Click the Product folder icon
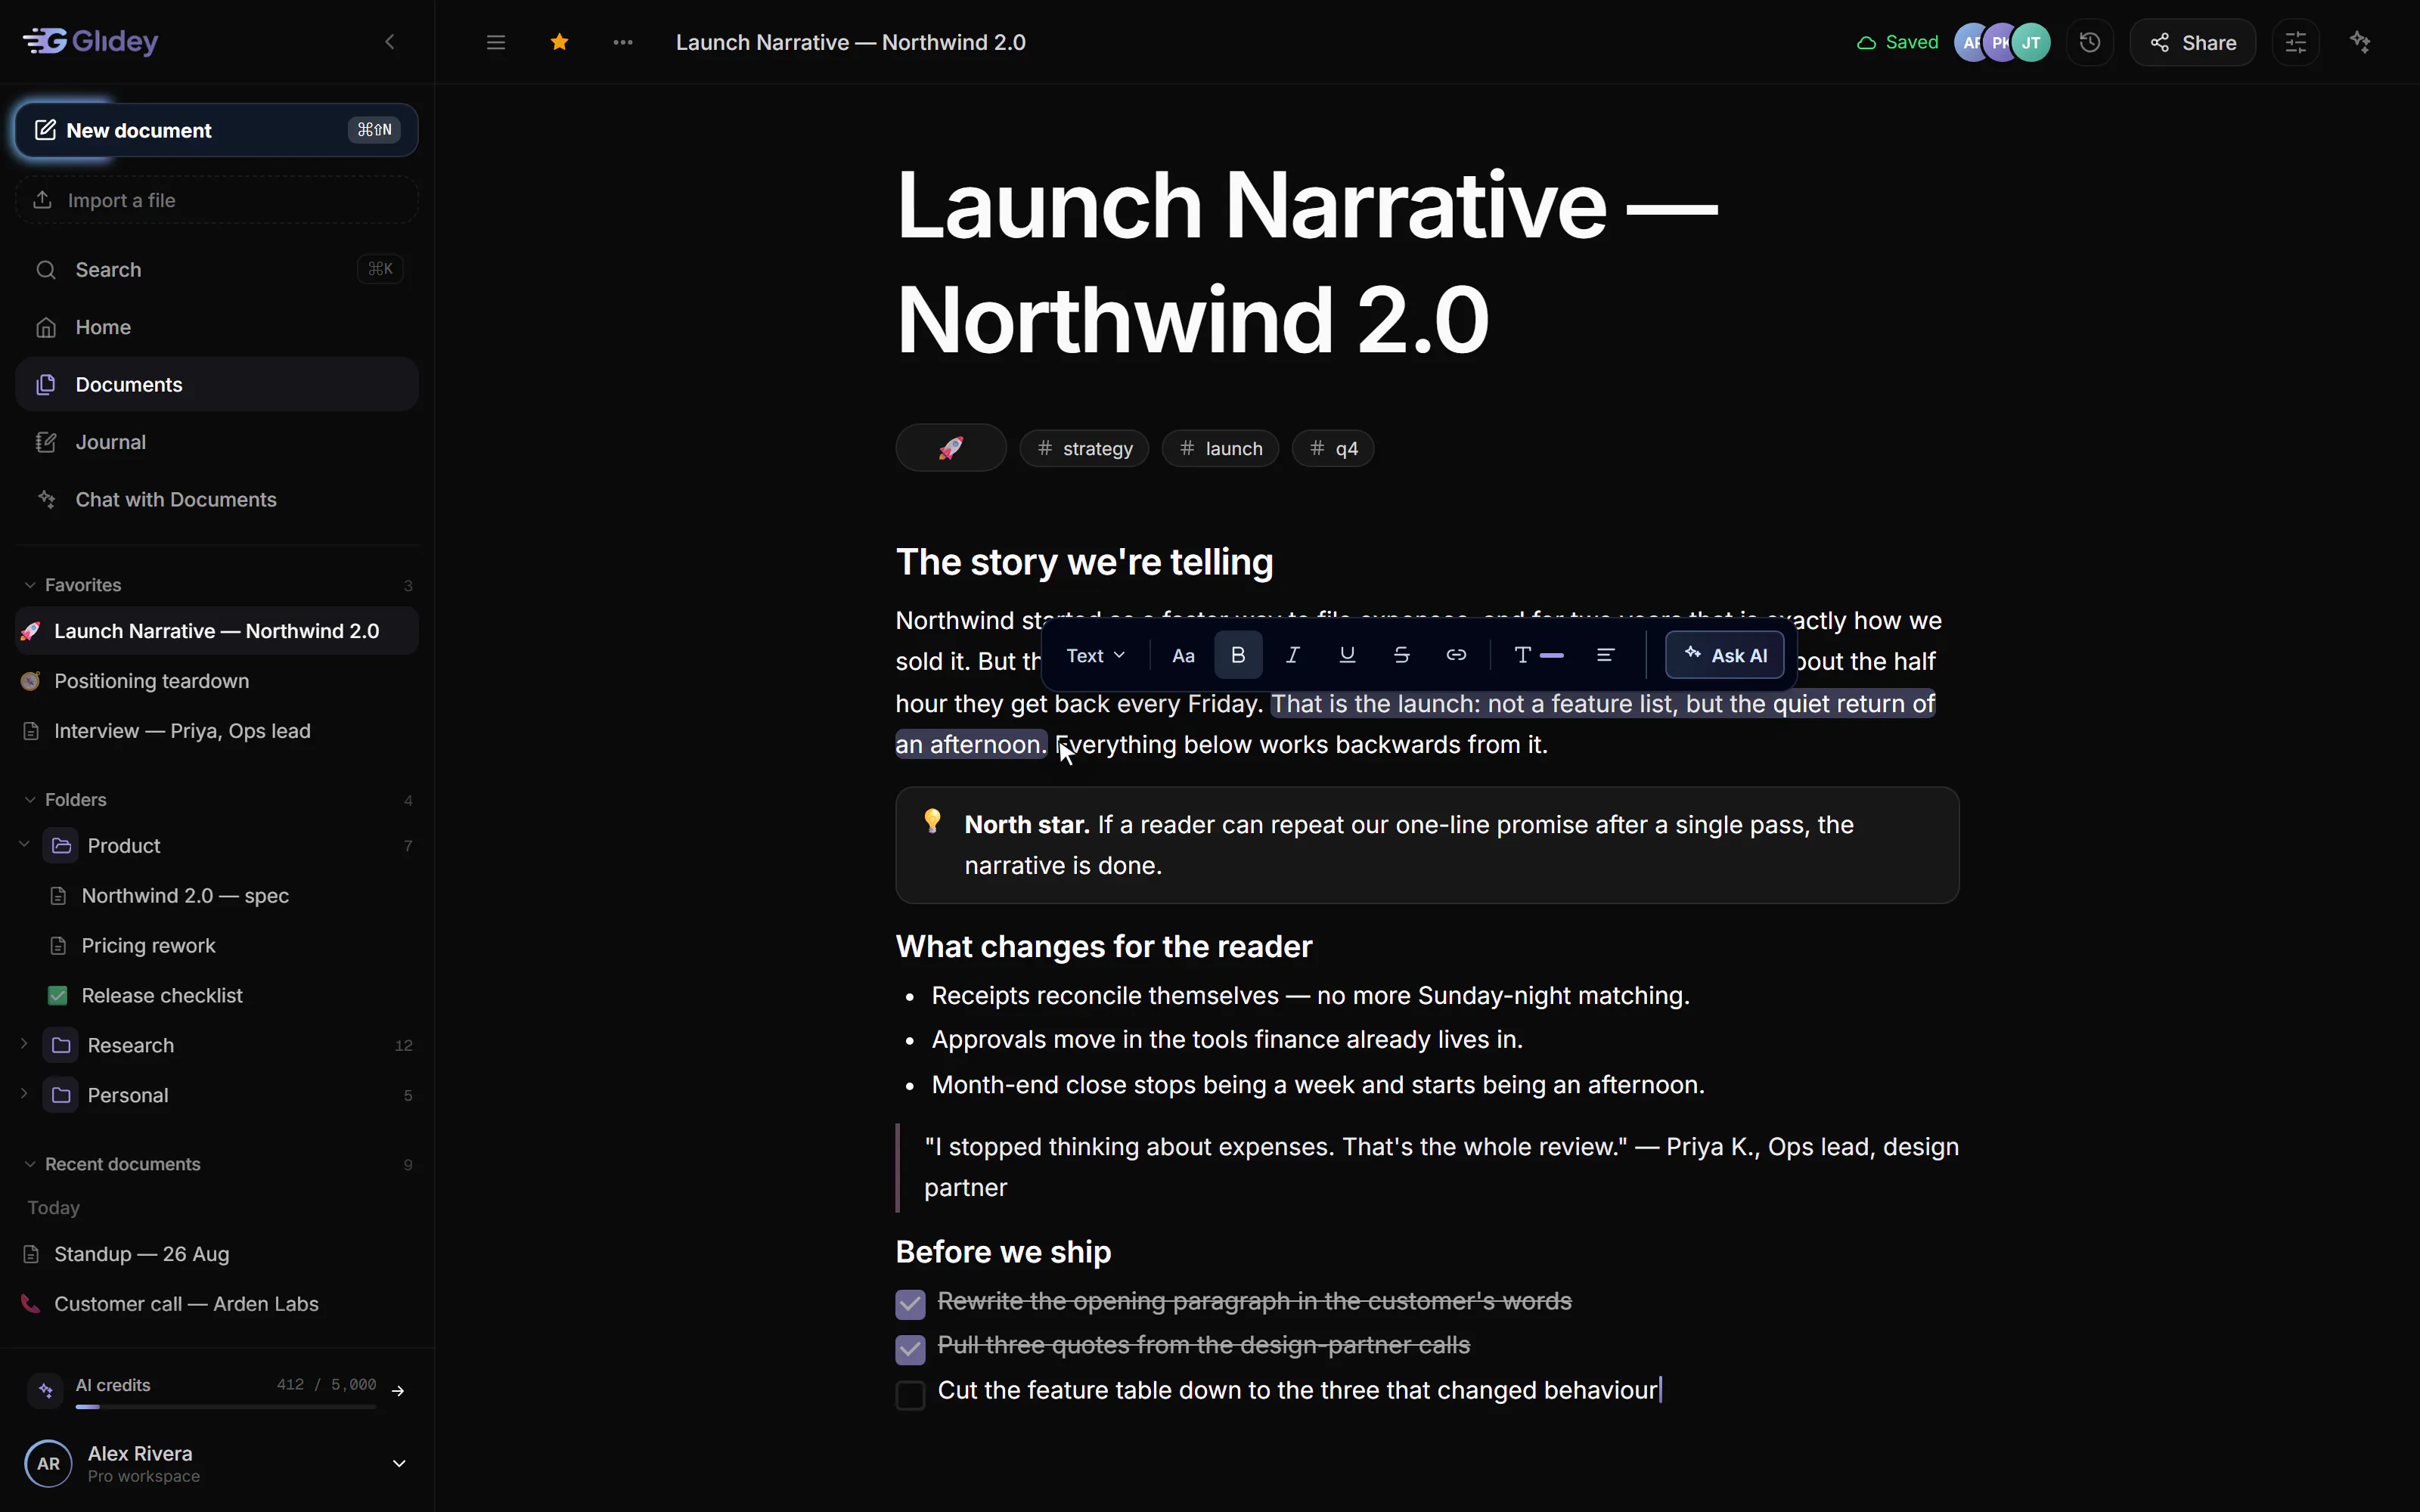The width and height of the screenshot is (2420, 1512). point(61,846)
